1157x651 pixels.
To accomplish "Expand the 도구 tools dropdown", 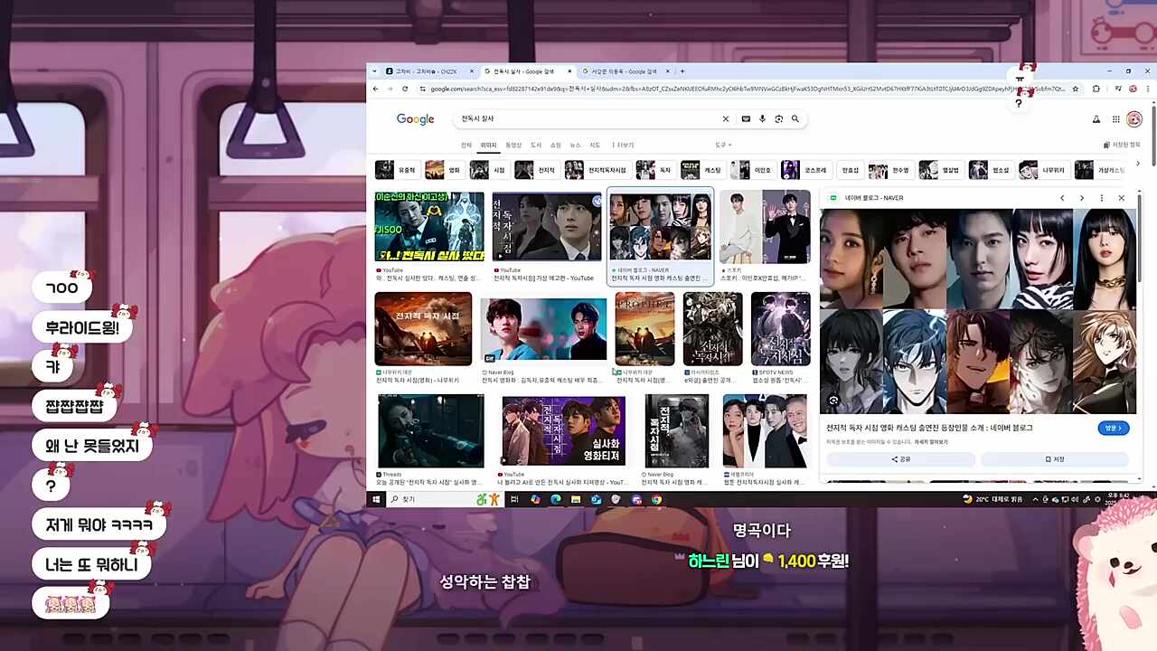I will tap(723, 145).
